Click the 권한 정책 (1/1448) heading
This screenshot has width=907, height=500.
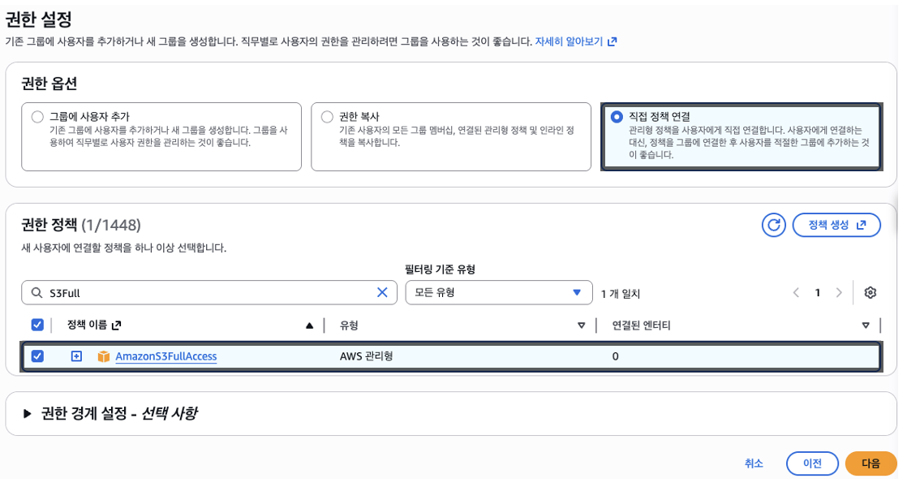[81, 225]
